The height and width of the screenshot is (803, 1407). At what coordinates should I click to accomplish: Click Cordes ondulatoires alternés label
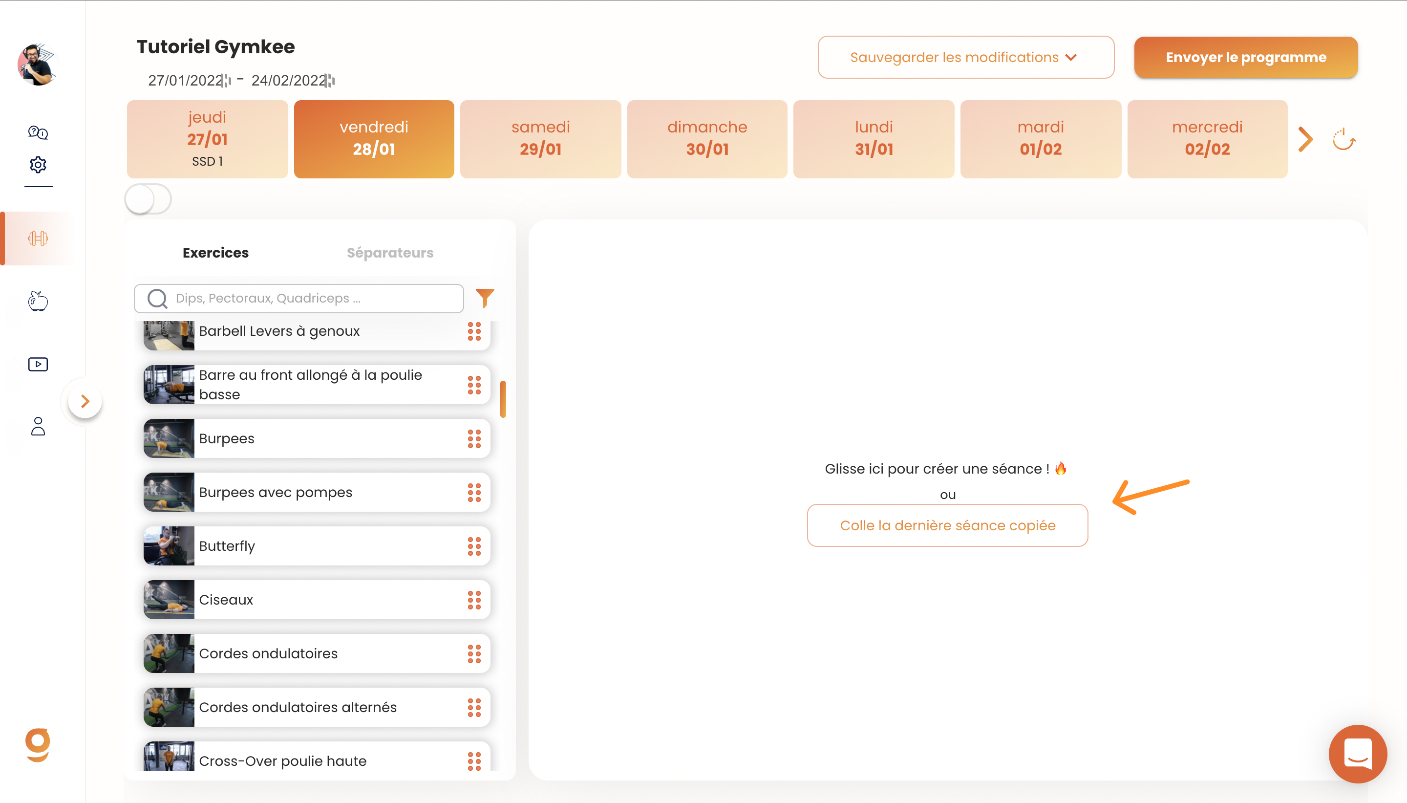298,708
